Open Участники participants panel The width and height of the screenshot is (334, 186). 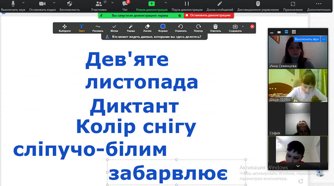pos(99,6)
